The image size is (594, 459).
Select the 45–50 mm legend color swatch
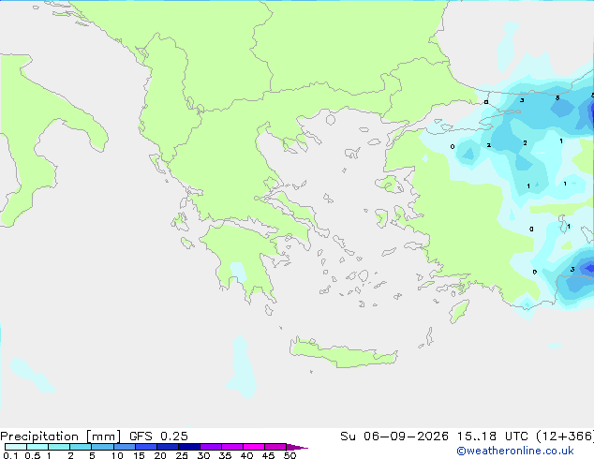click(275, 447)
